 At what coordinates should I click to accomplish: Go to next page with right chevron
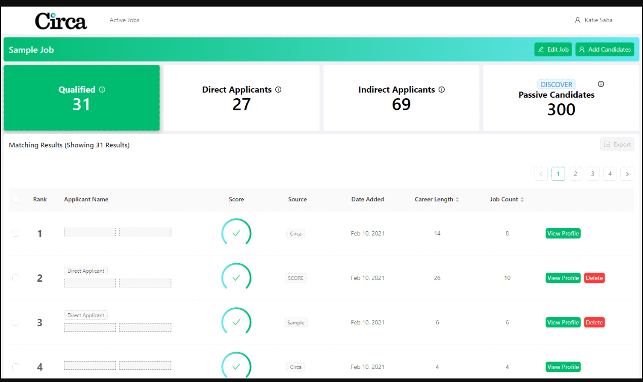(x=627, y=174)
